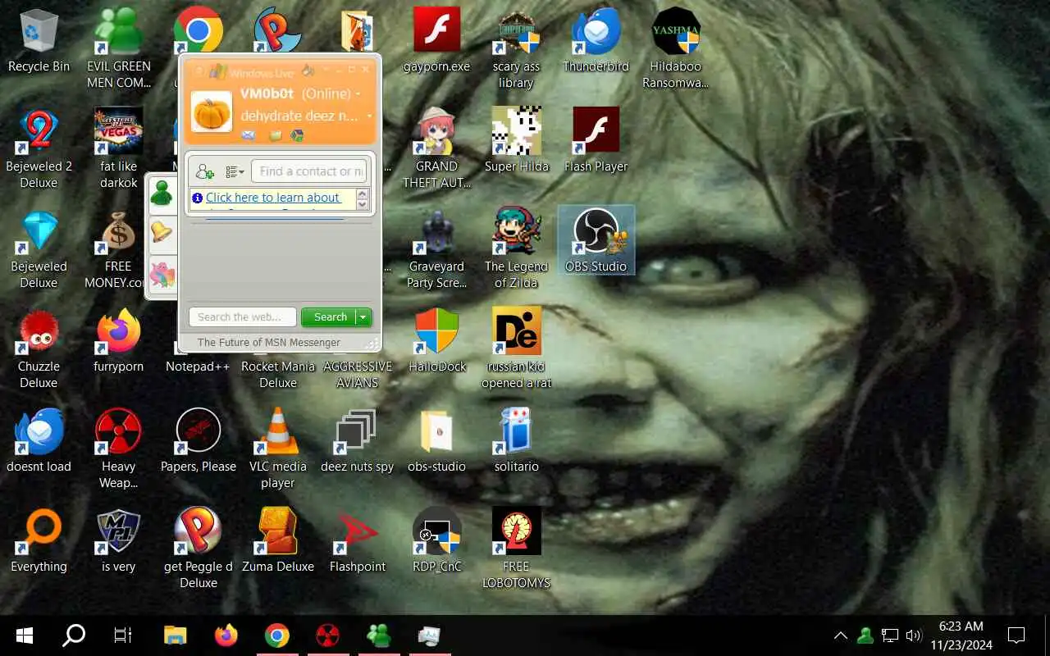The image size is (1050, 656).
Task: Focus the Search the web field
Action: coord(242,317)
